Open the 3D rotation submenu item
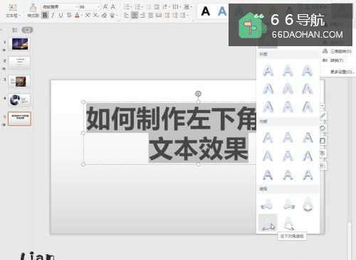This screenshot has width=356, height=260. click(x=337, y=51)
